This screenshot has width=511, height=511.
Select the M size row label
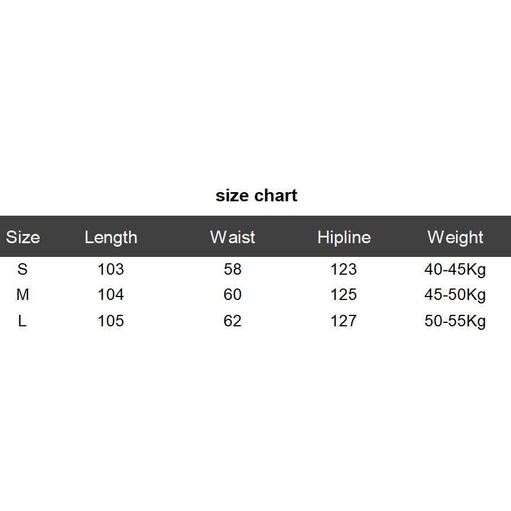click(22, 295)
